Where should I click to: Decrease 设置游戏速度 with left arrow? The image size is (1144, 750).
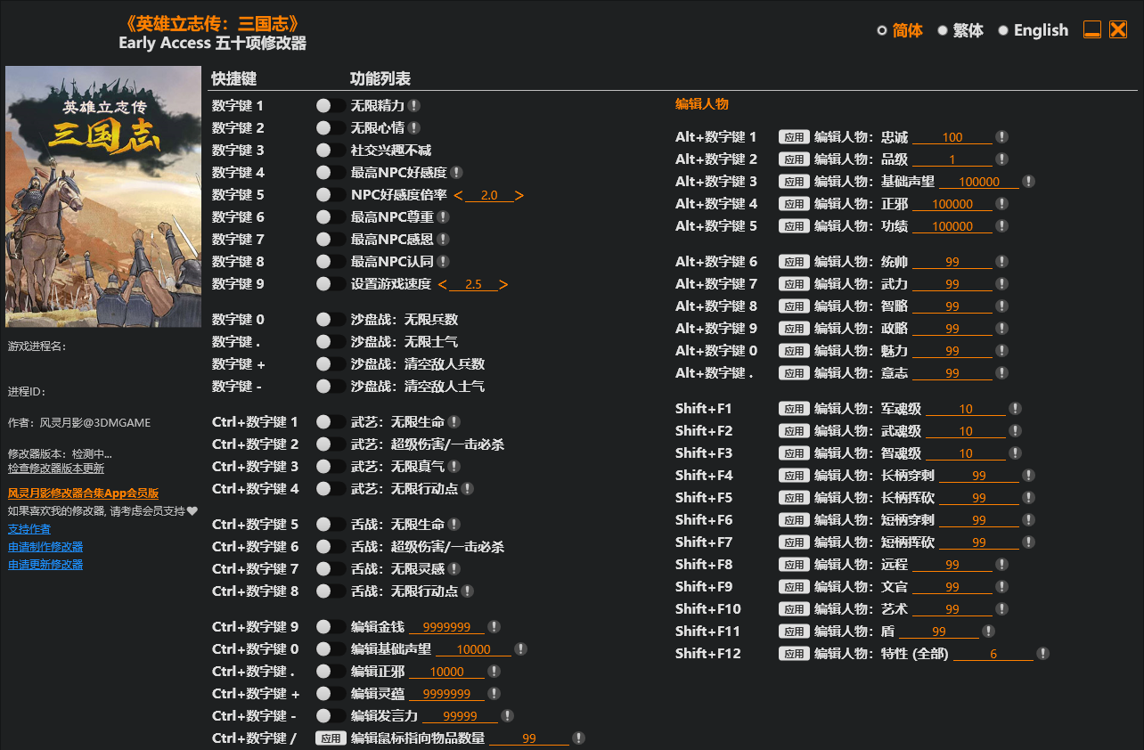(x=442, y=284)
